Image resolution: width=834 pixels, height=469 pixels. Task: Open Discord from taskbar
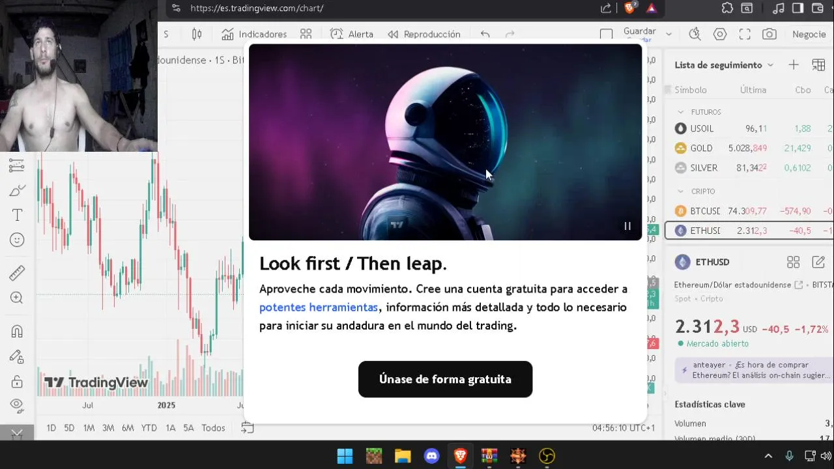431,456
